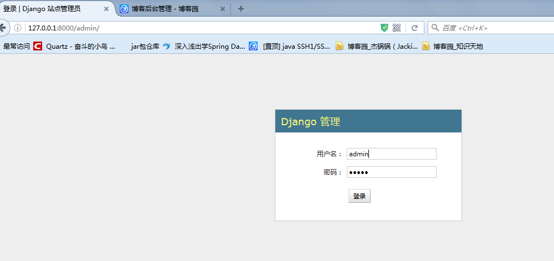This screenshot has width=554, height=261.
Task: Click the 用户名 input field
Action: click(392, 153)
